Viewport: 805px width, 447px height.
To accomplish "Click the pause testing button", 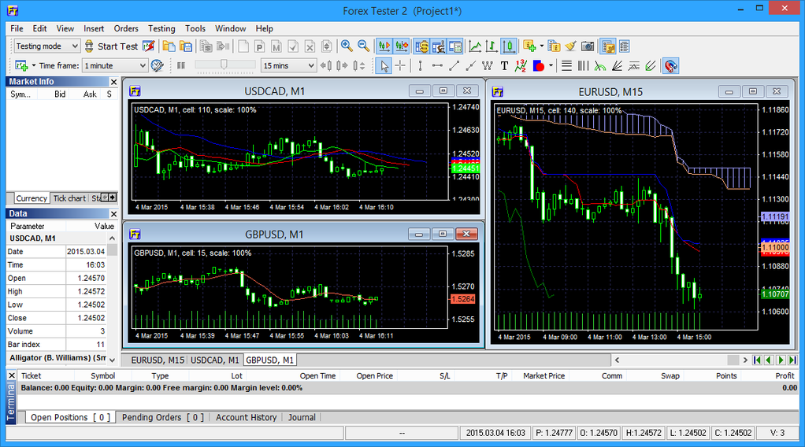I will (x=180, y=65).
